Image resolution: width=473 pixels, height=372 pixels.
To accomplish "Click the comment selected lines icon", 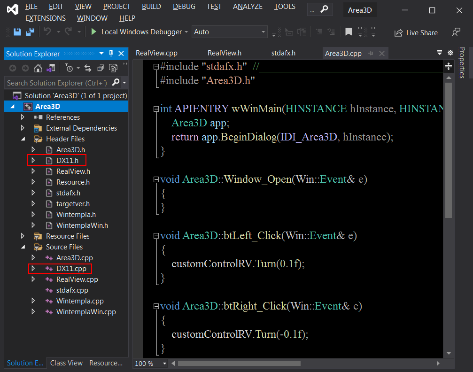I will [x=319, y=31].
